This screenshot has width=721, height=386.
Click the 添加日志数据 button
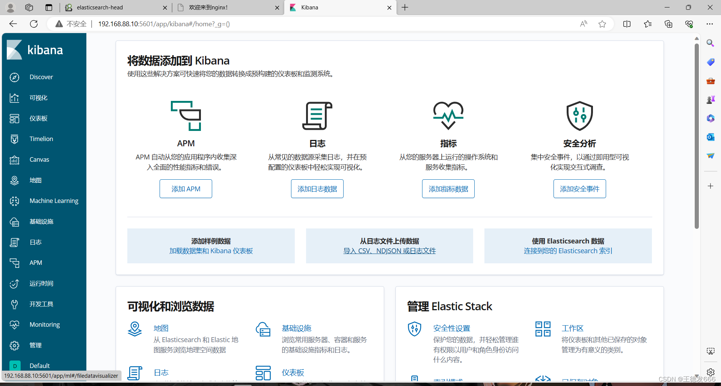click(x=317, y=189)
